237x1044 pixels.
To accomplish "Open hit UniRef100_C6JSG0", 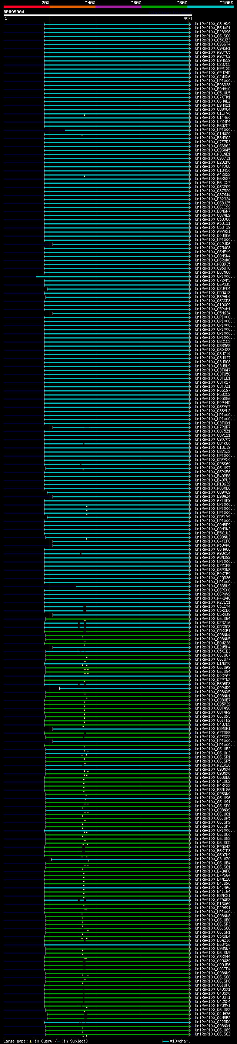I will 212,36.
